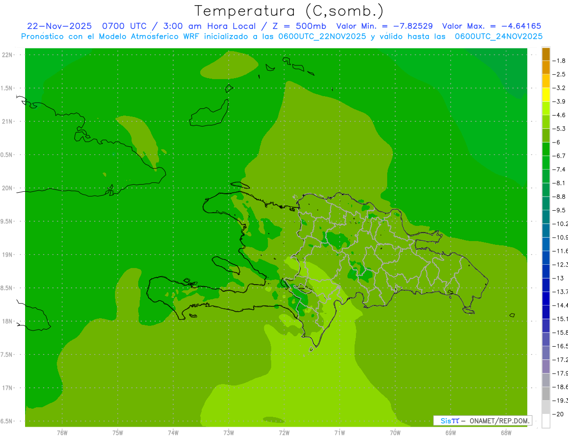The width and height of the screenshot is (568, 439).
Task: Click the '-2.5' color bar value
Action: coord(559,74)
